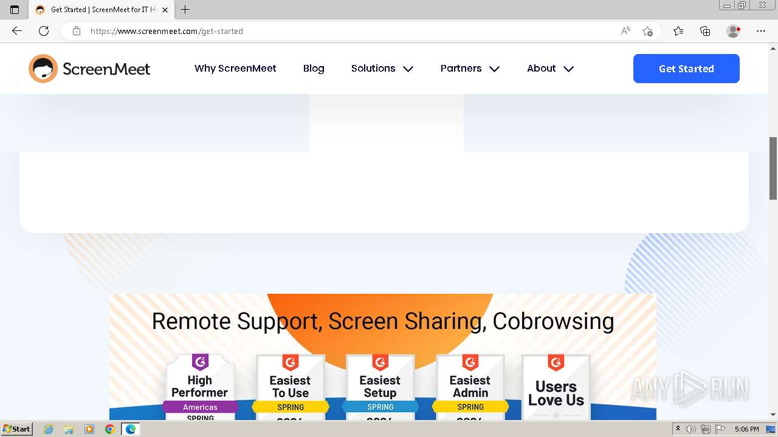Open File Explorer from the taskbar
This screenshot has height=437, width=778.
coord(69,429)
